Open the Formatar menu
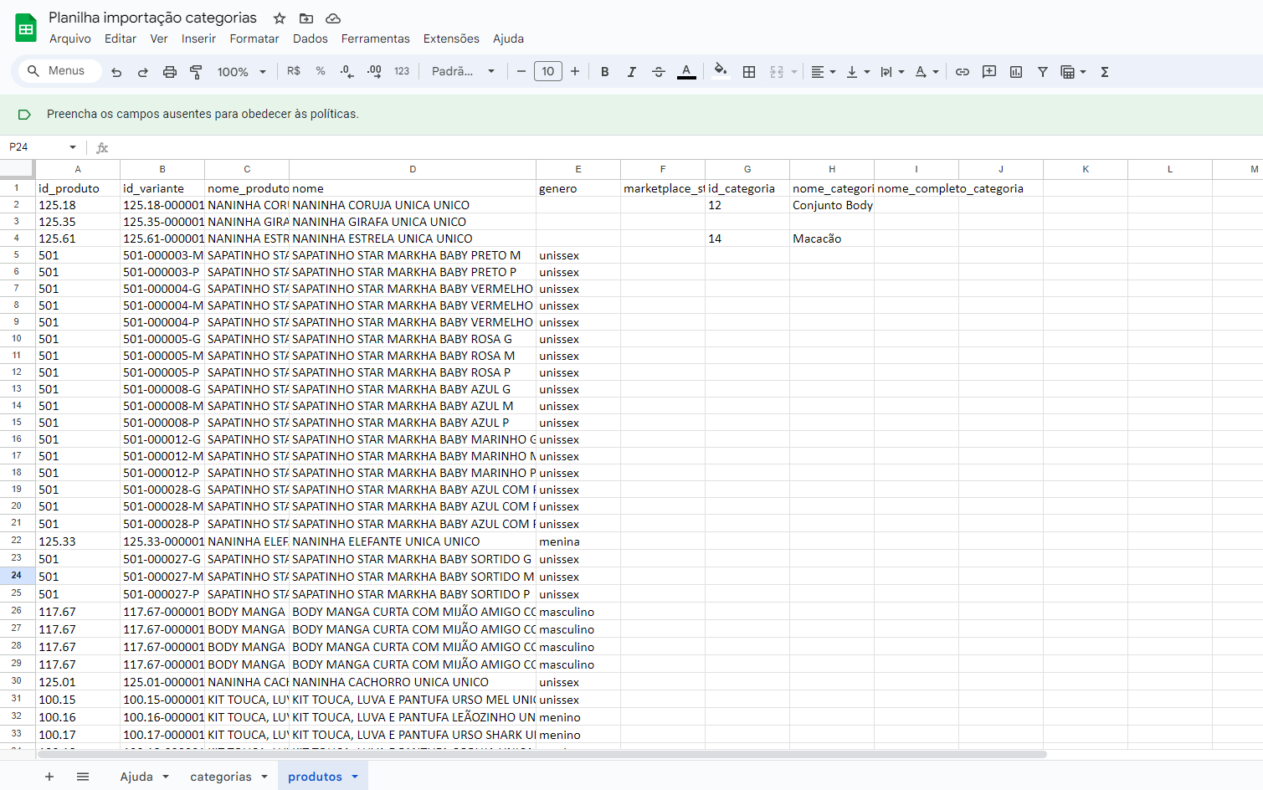 click(x=254, y=38)
